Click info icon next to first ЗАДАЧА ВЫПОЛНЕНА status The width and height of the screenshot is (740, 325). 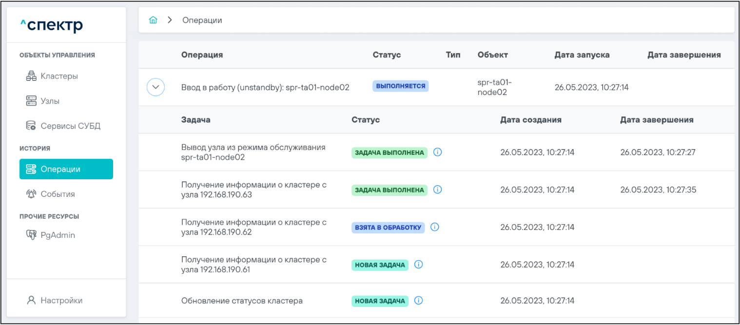[437, 152]
